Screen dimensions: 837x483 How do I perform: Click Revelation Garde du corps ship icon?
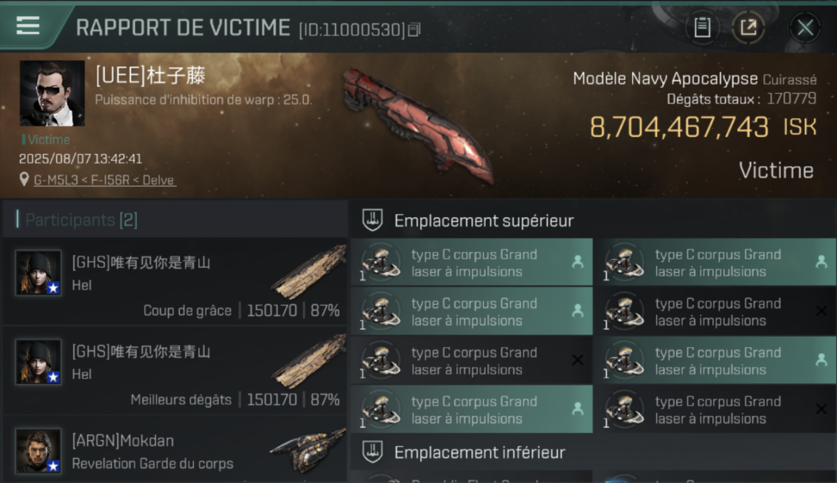pos(308,450)
